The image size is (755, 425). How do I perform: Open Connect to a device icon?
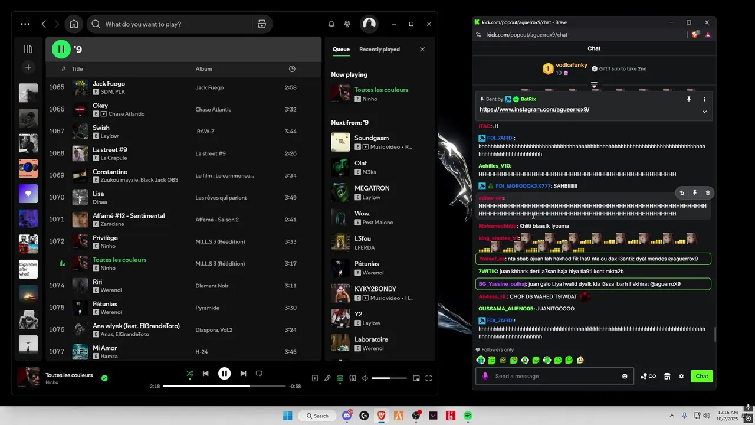(x=353, y=378)
